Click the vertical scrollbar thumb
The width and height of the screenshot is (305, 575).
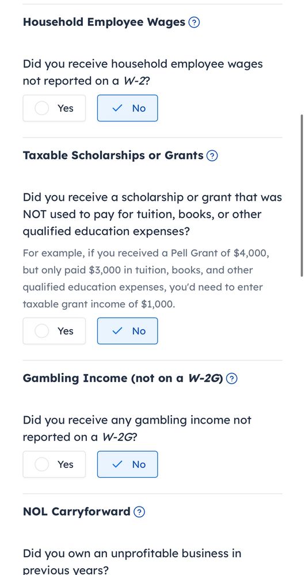[x=302, y=196]
